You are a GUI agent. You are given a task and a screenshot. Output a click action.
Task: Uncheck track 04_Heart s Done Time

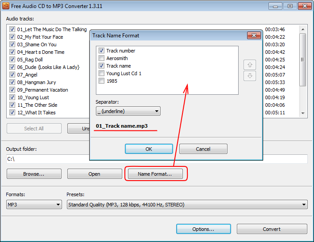pyautogui.click(x=12, y=52)
